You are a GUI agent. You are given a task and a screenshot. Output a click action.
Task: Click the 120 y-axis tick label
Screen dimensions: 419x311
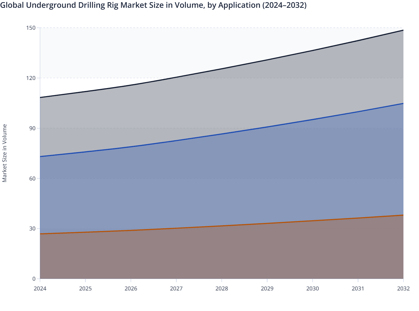click(31, 78)
